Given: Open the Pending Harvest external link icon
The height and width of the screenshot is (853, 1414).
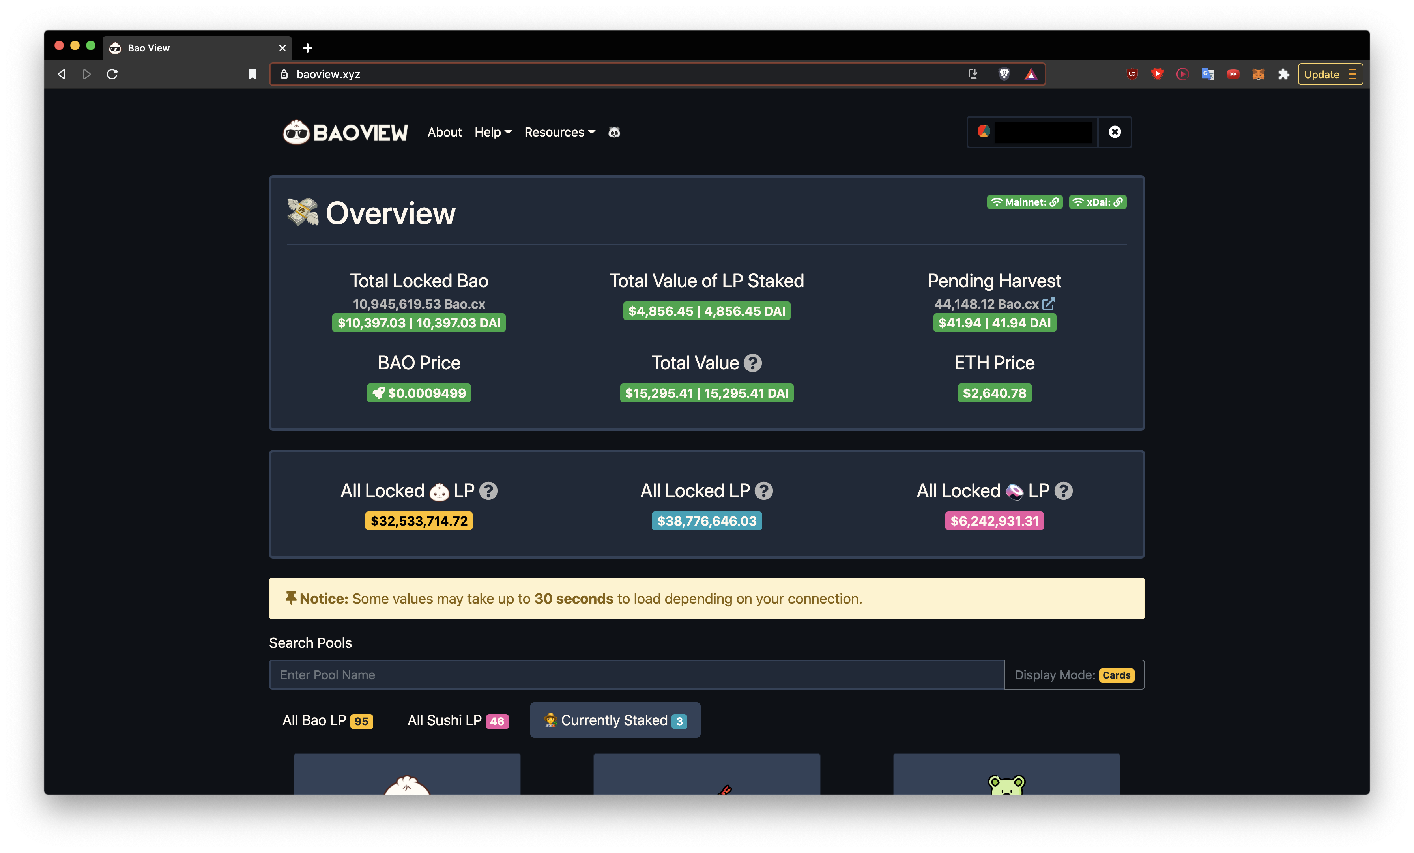Looking at the screenshot, I should click(x=1048, y=304).
